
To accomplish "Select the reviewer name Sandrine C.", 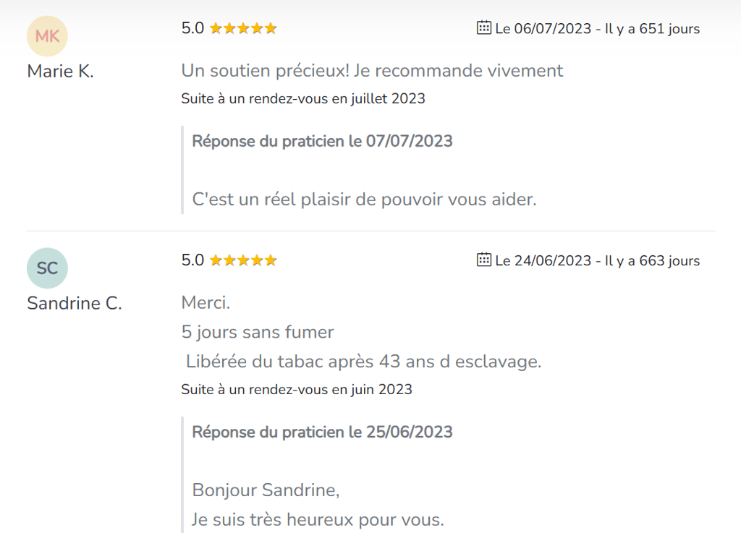I will click(74, 304).
